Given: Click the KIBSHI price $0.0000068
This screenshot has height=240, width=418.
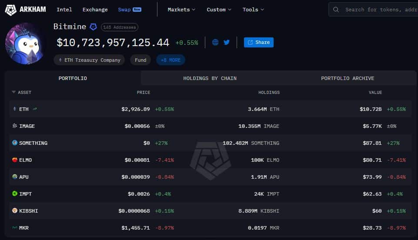Looking at the screenshot, I should (134, 211).
